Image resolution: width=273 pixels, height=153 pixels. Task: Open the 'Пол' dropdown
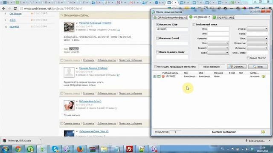coord(218,43)
